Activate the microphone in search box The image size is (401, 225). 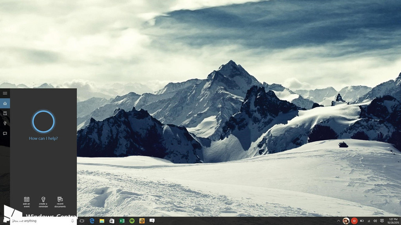tap(73, 221)
